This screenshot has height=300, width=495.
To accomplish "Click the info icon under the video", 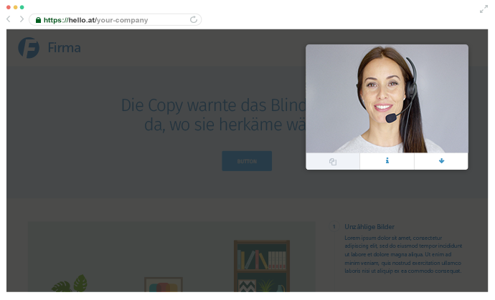I will (387, 161).
